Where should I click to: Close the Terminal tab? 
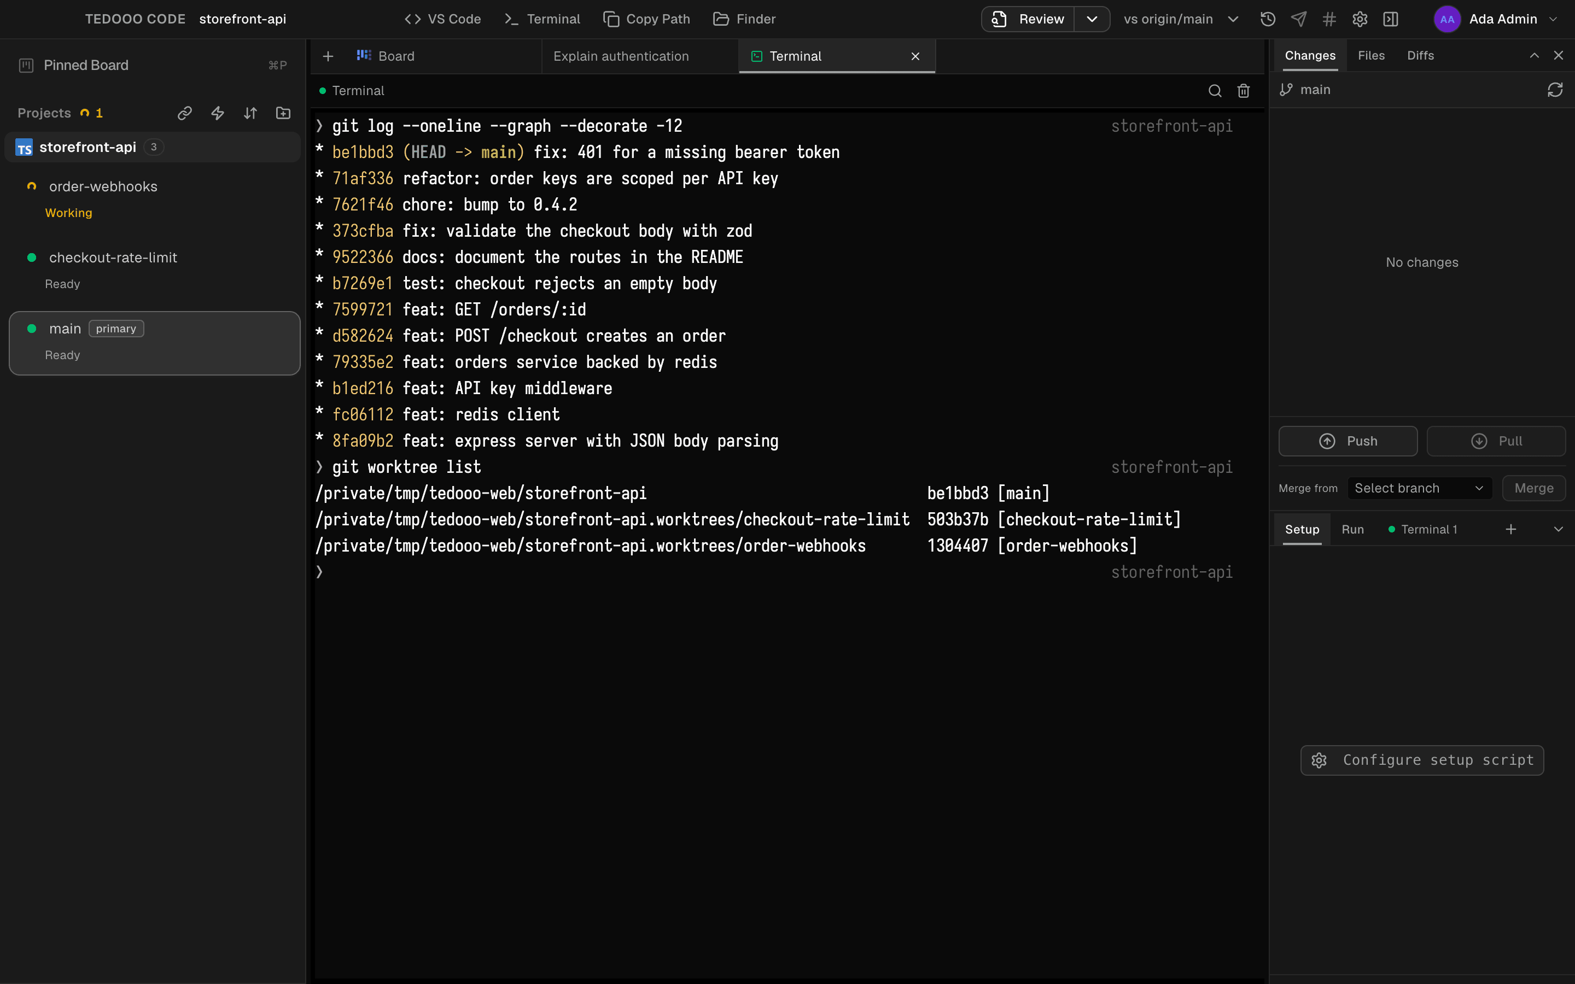915,57
